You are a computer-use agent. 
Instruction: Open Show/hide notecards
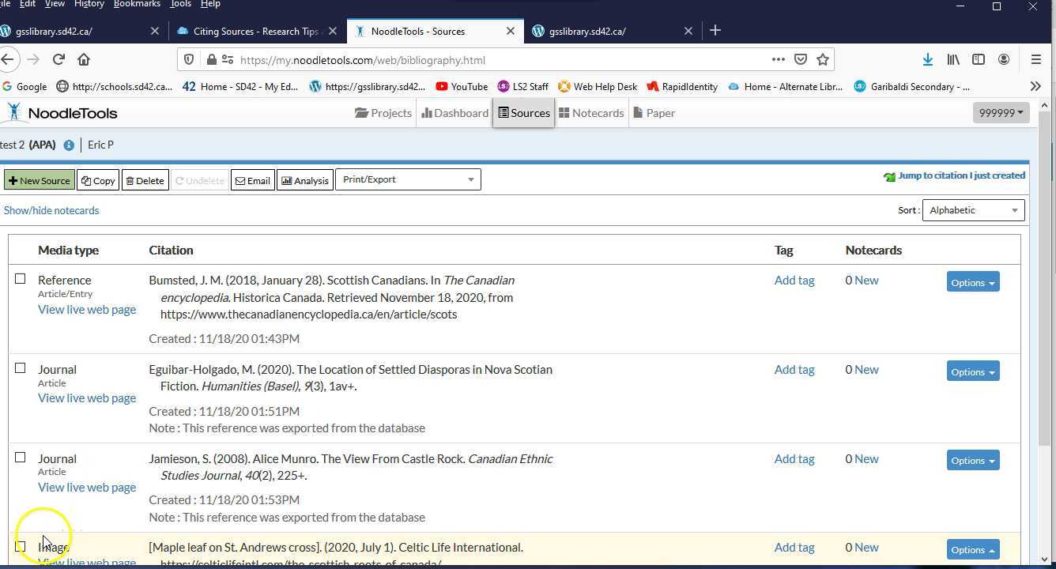coord(51,209)
